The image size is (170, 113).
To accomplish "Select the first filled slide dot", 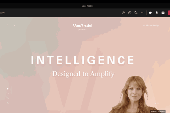I will (x=8, y=89).
